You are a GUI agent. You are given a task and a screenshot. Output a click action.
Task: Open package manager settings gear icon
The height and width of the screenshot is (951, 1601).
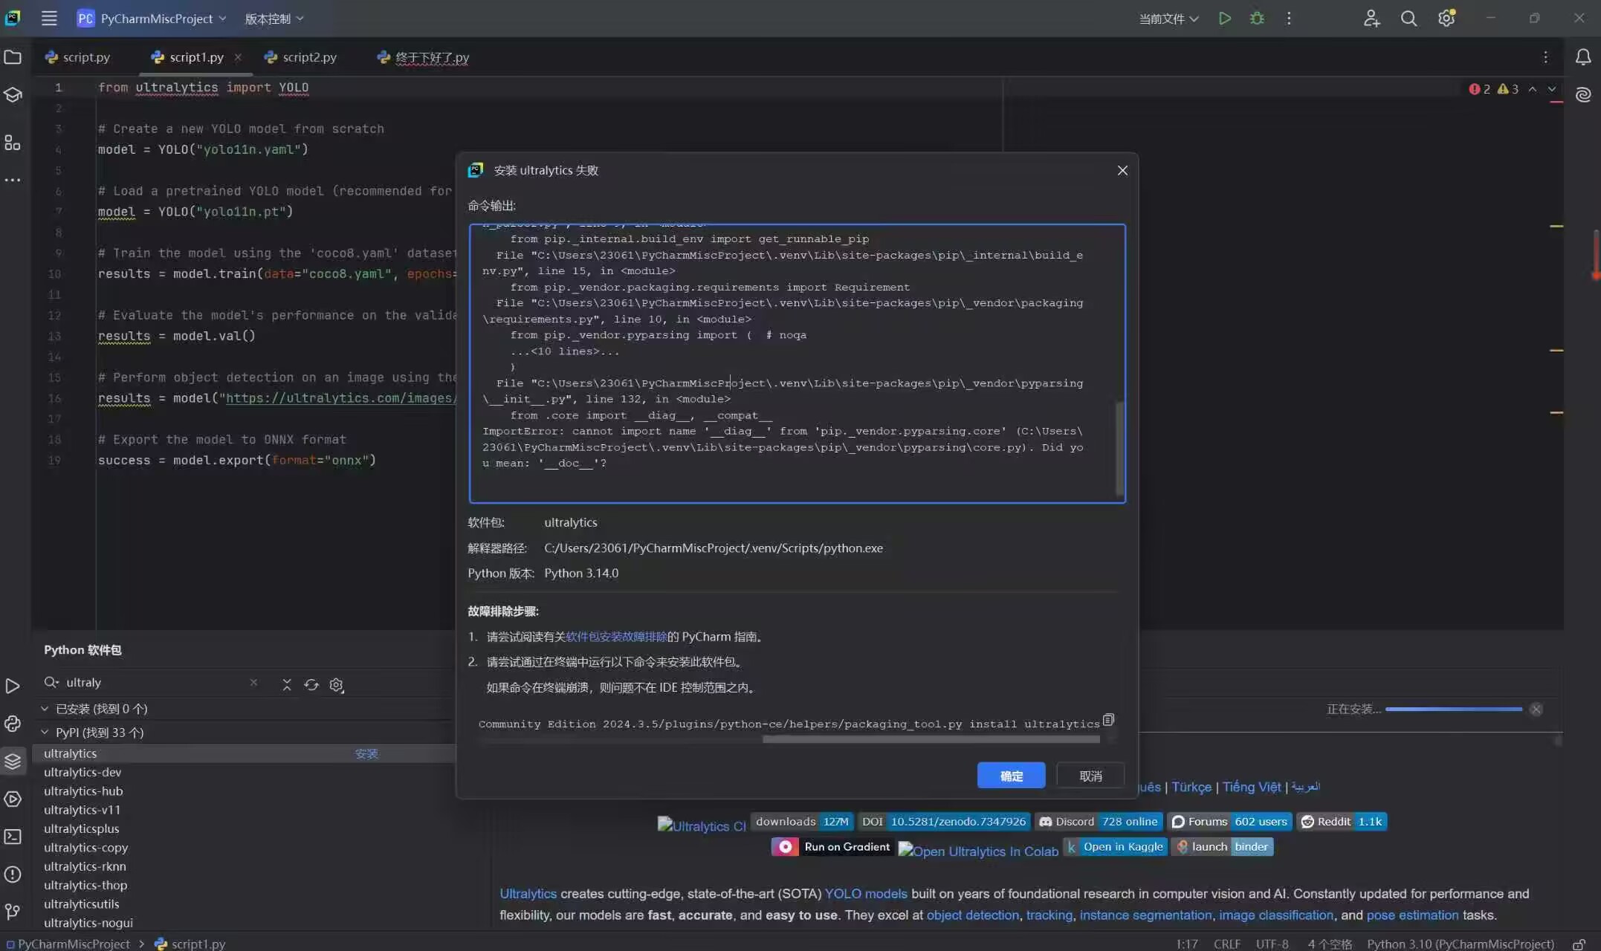[x=337, y=684]
